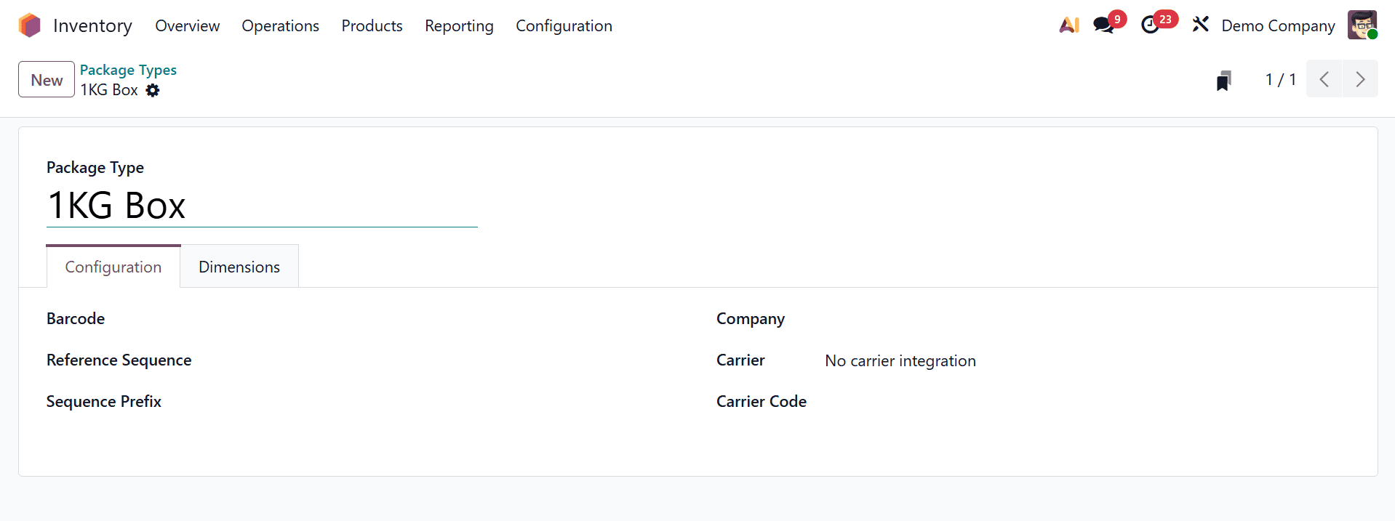Image resolution: width=1395 pixels, height=521 pixels.
Task: Open the messages icon with 9 notifications
Action: point(1104,25)
